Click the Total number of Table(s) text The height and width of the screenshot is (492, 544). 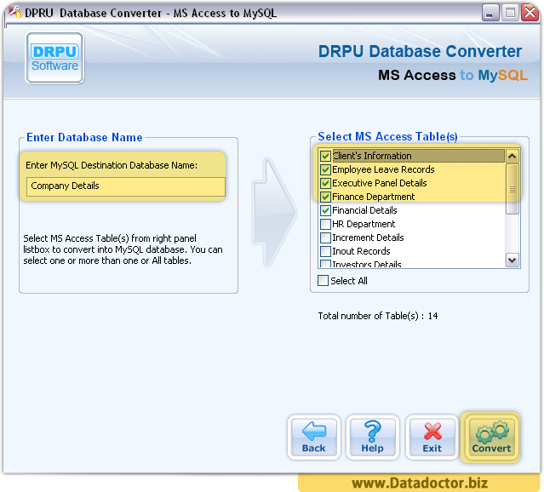[378, 316]
